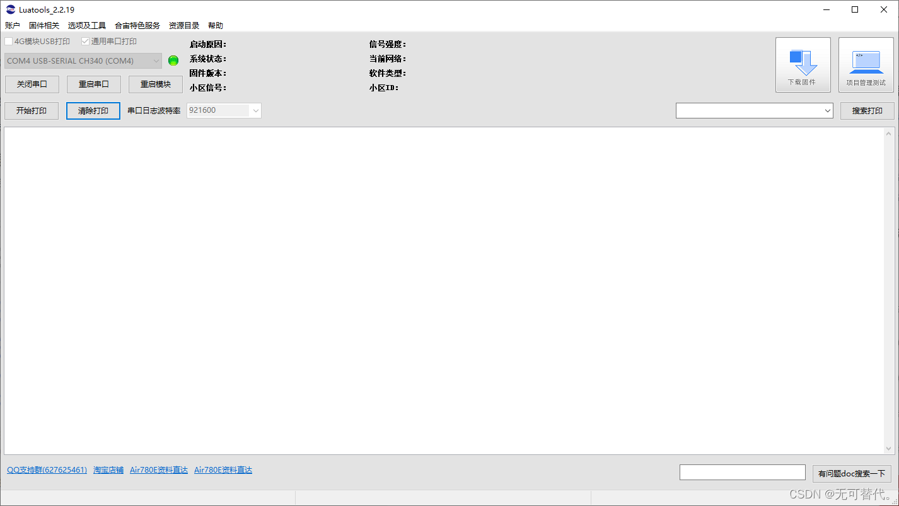Open the 固件相关 menu

pyautogui.click(x=44, y=26)
